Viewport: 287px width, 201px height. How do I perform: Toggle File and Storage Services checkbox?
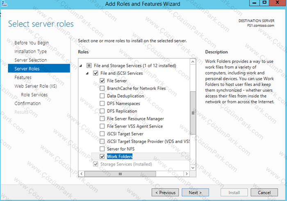click(x=89, y=65)
